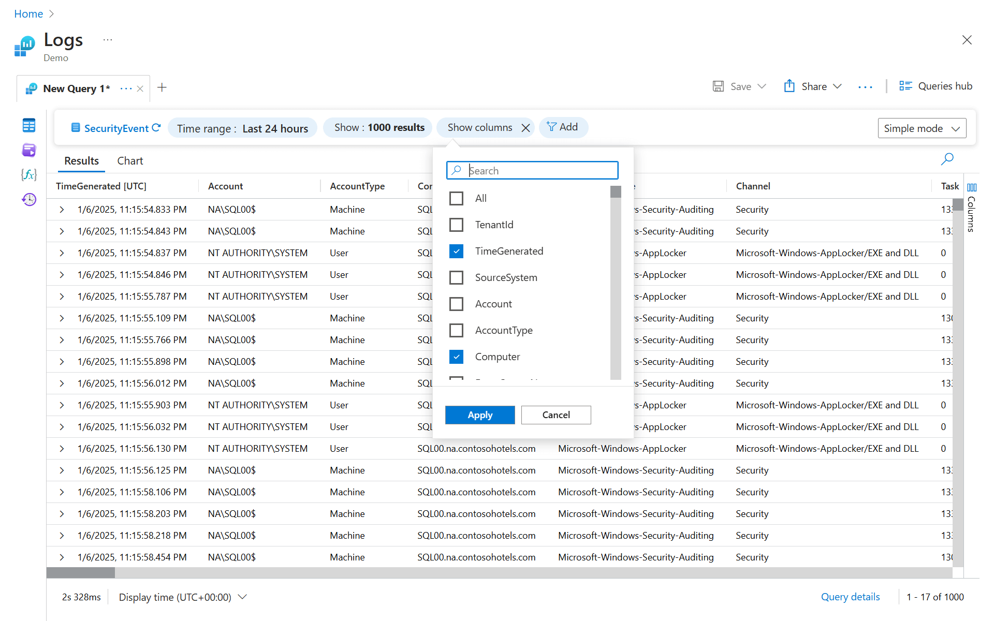Check the All columns checkbox
This screenshot has height=621, width=994.
(456, 198)
